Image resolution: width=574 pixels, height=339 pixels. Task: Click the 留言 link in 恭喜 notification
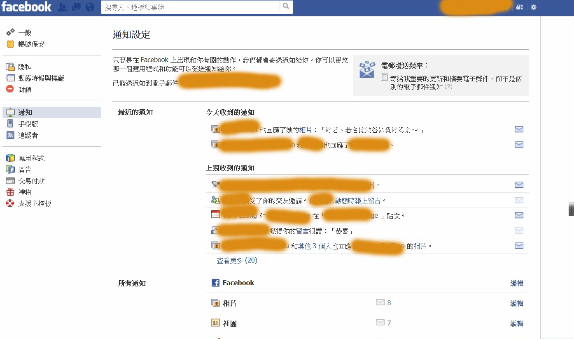pos(302,231)
